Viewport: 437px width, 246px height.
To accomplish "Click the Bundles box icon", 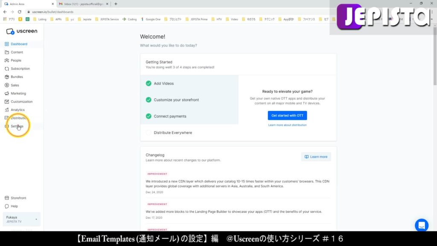I will (7, 77).
